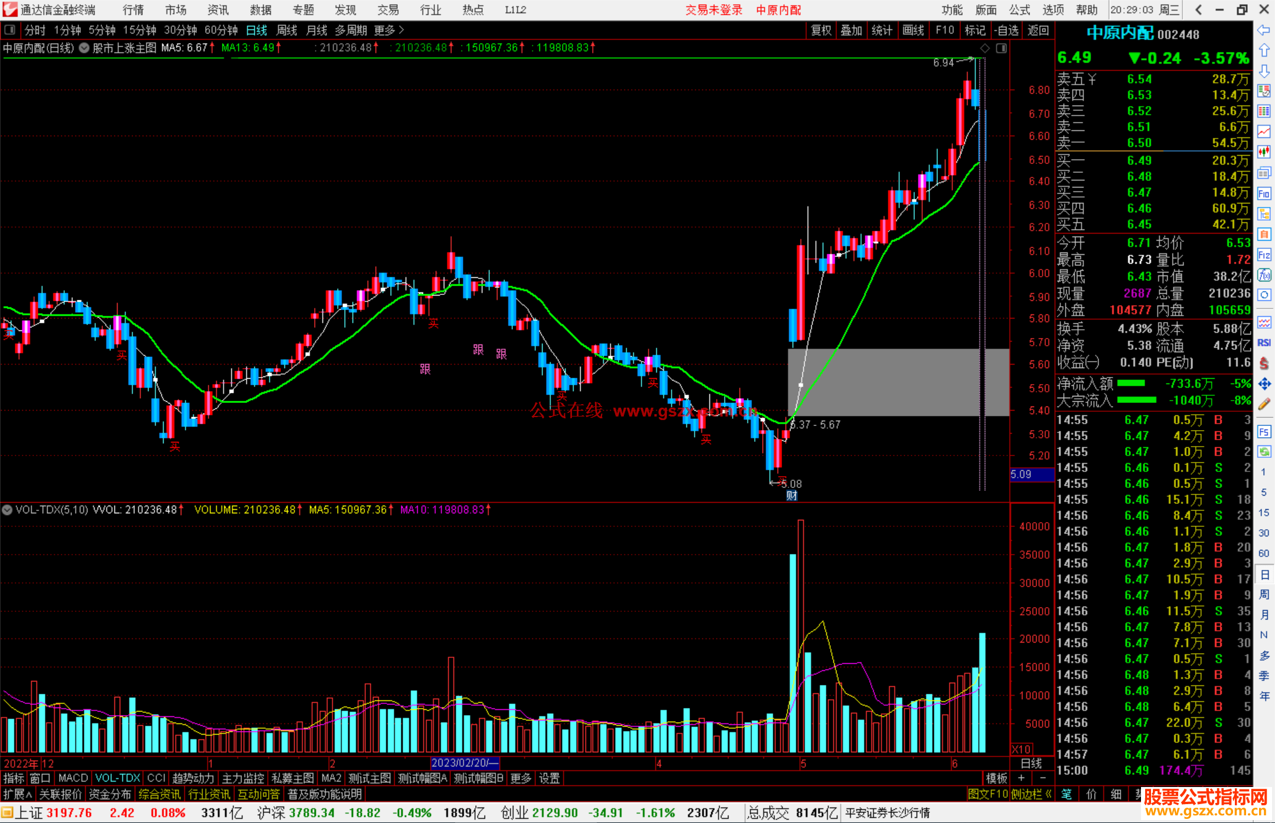Click the 画线 drawing button
Image resolution: width=1275 pixels, height=823 pixels.
click(913, 30)
